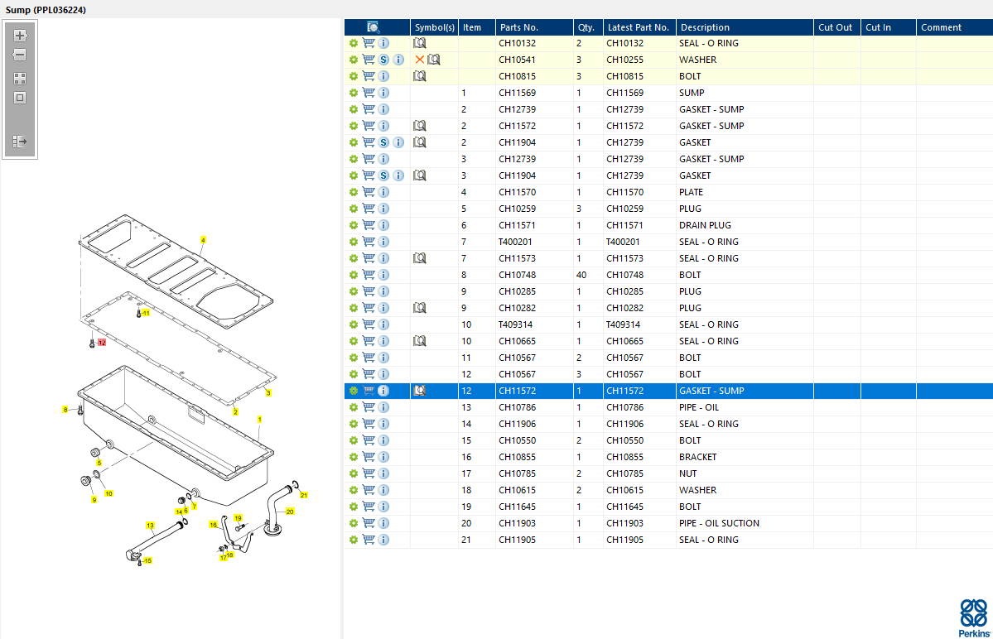Click callout 13 pipe label in diagram
Viewport: 993px width, 639px height.
pyautogui.click(x=150, y=525)
